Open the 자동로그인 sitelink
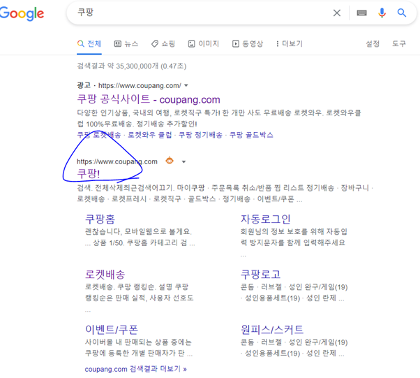Screen dimensions: 420x378 coord(265,219)
